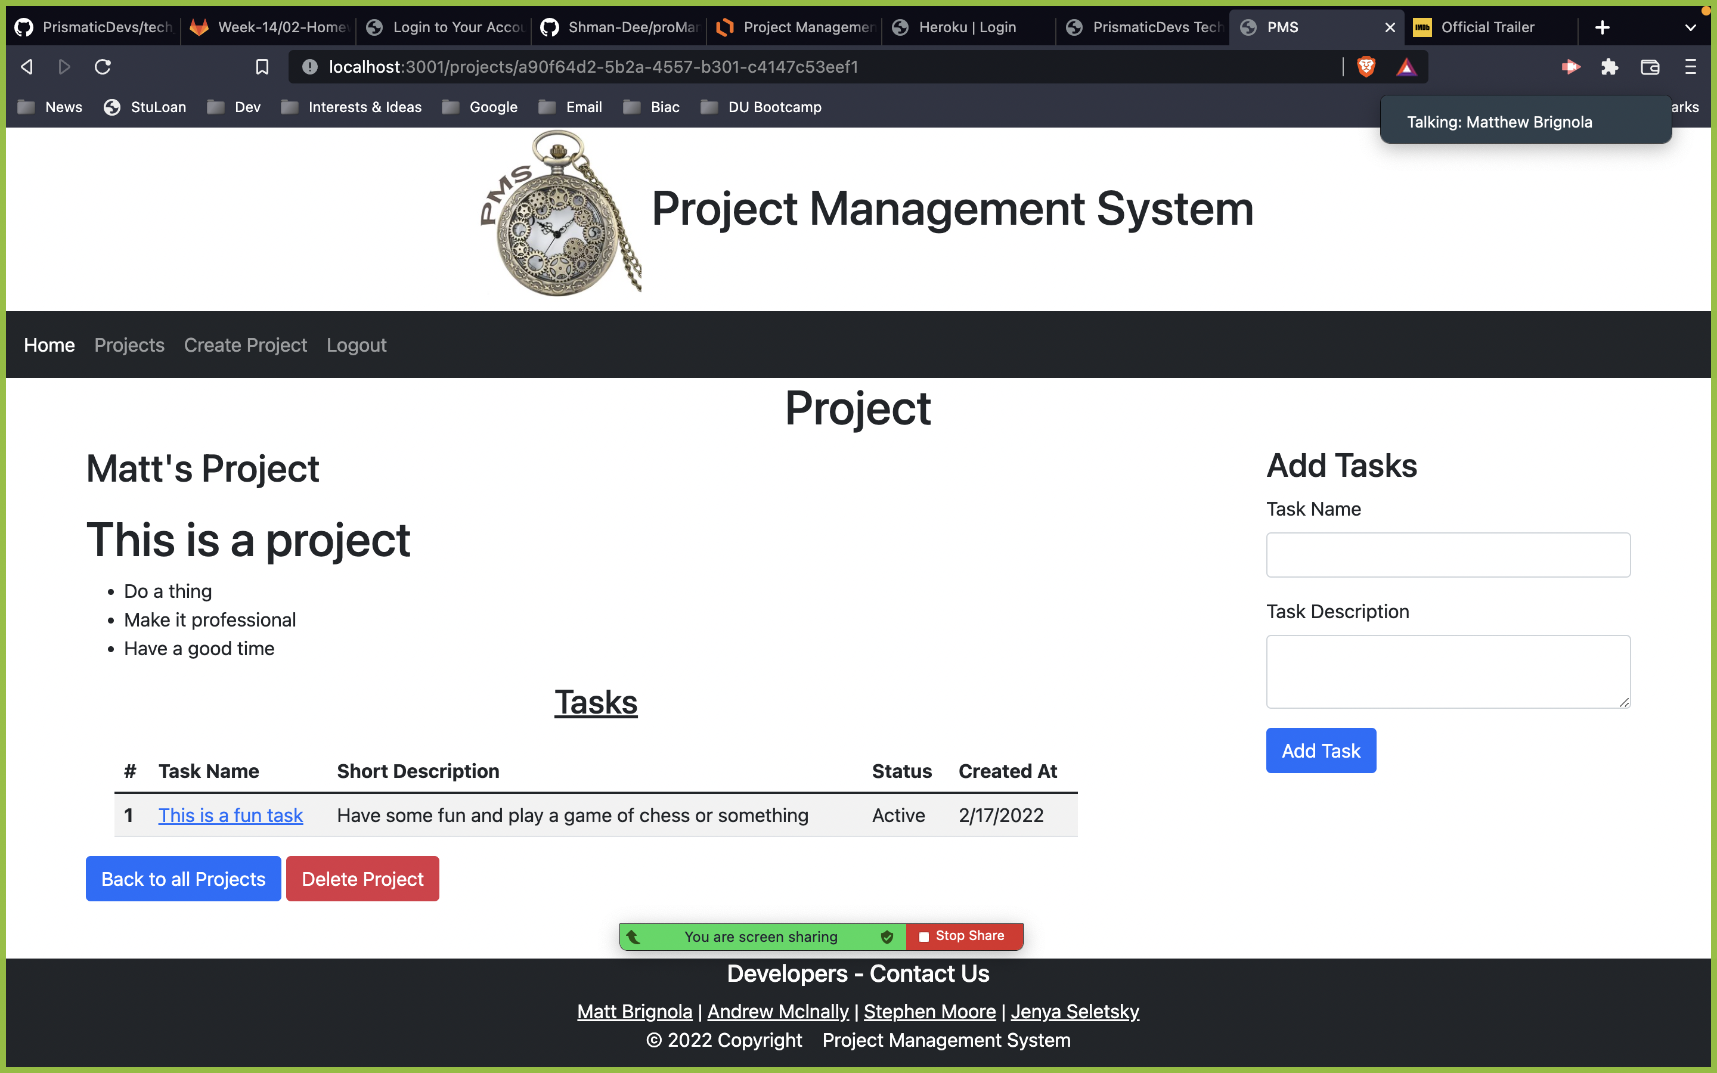Switch to the Heroku | Login tab
Viewport: 1717px width, 1073px height.
(966, 27)
